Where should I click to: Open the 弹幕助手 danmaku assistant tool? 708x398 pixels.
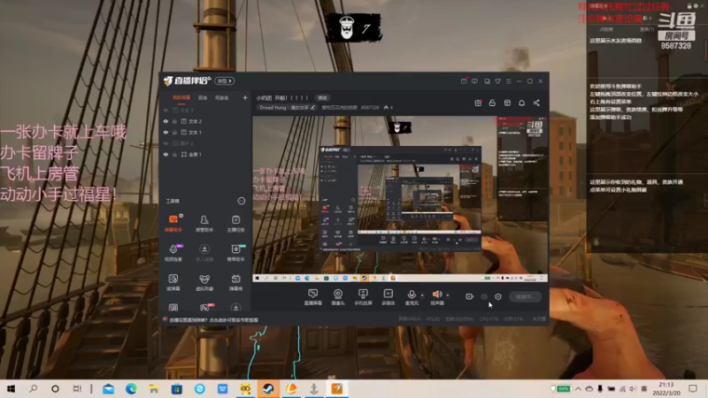click(x=173, y=224)
